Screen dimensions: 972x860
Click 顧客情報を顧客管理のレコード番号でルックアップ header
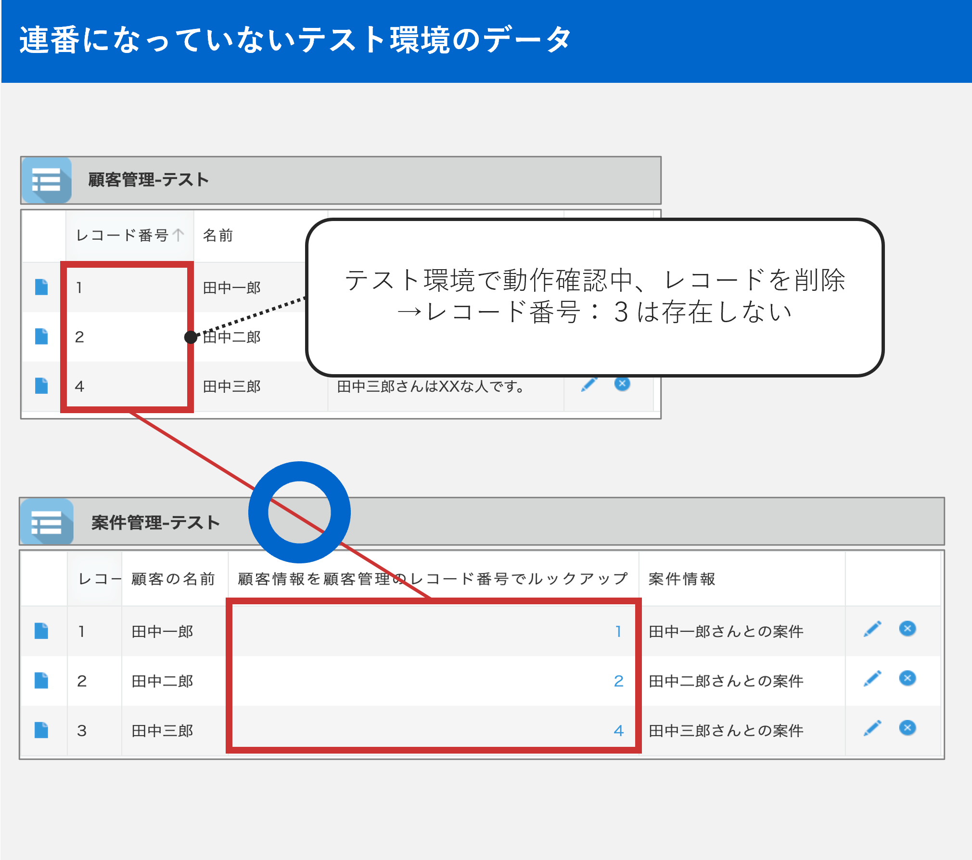433,579
